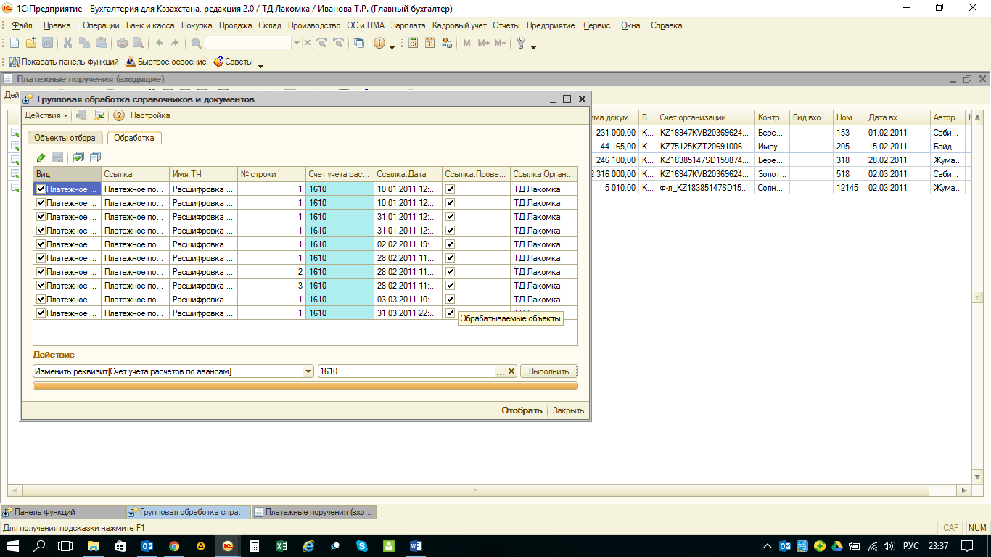
Task: Click the ellipsis selection button for value 1610
Action: click(500, 371)
